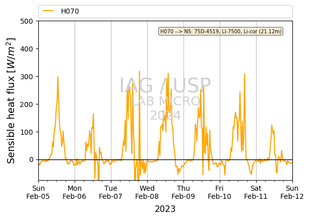Click the Sun Feb-05 date label
Viewport: 309px width, 219px height.
click(38, 192)
